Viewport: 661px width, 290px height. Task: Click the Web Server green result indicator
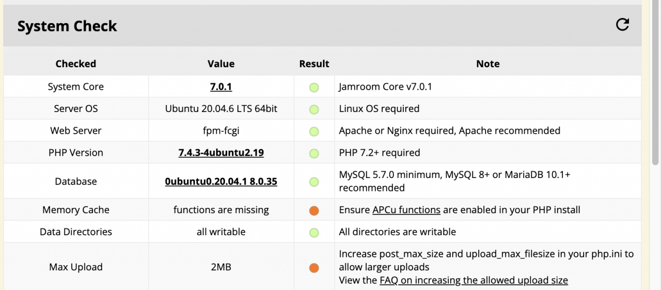pos(314,131)
